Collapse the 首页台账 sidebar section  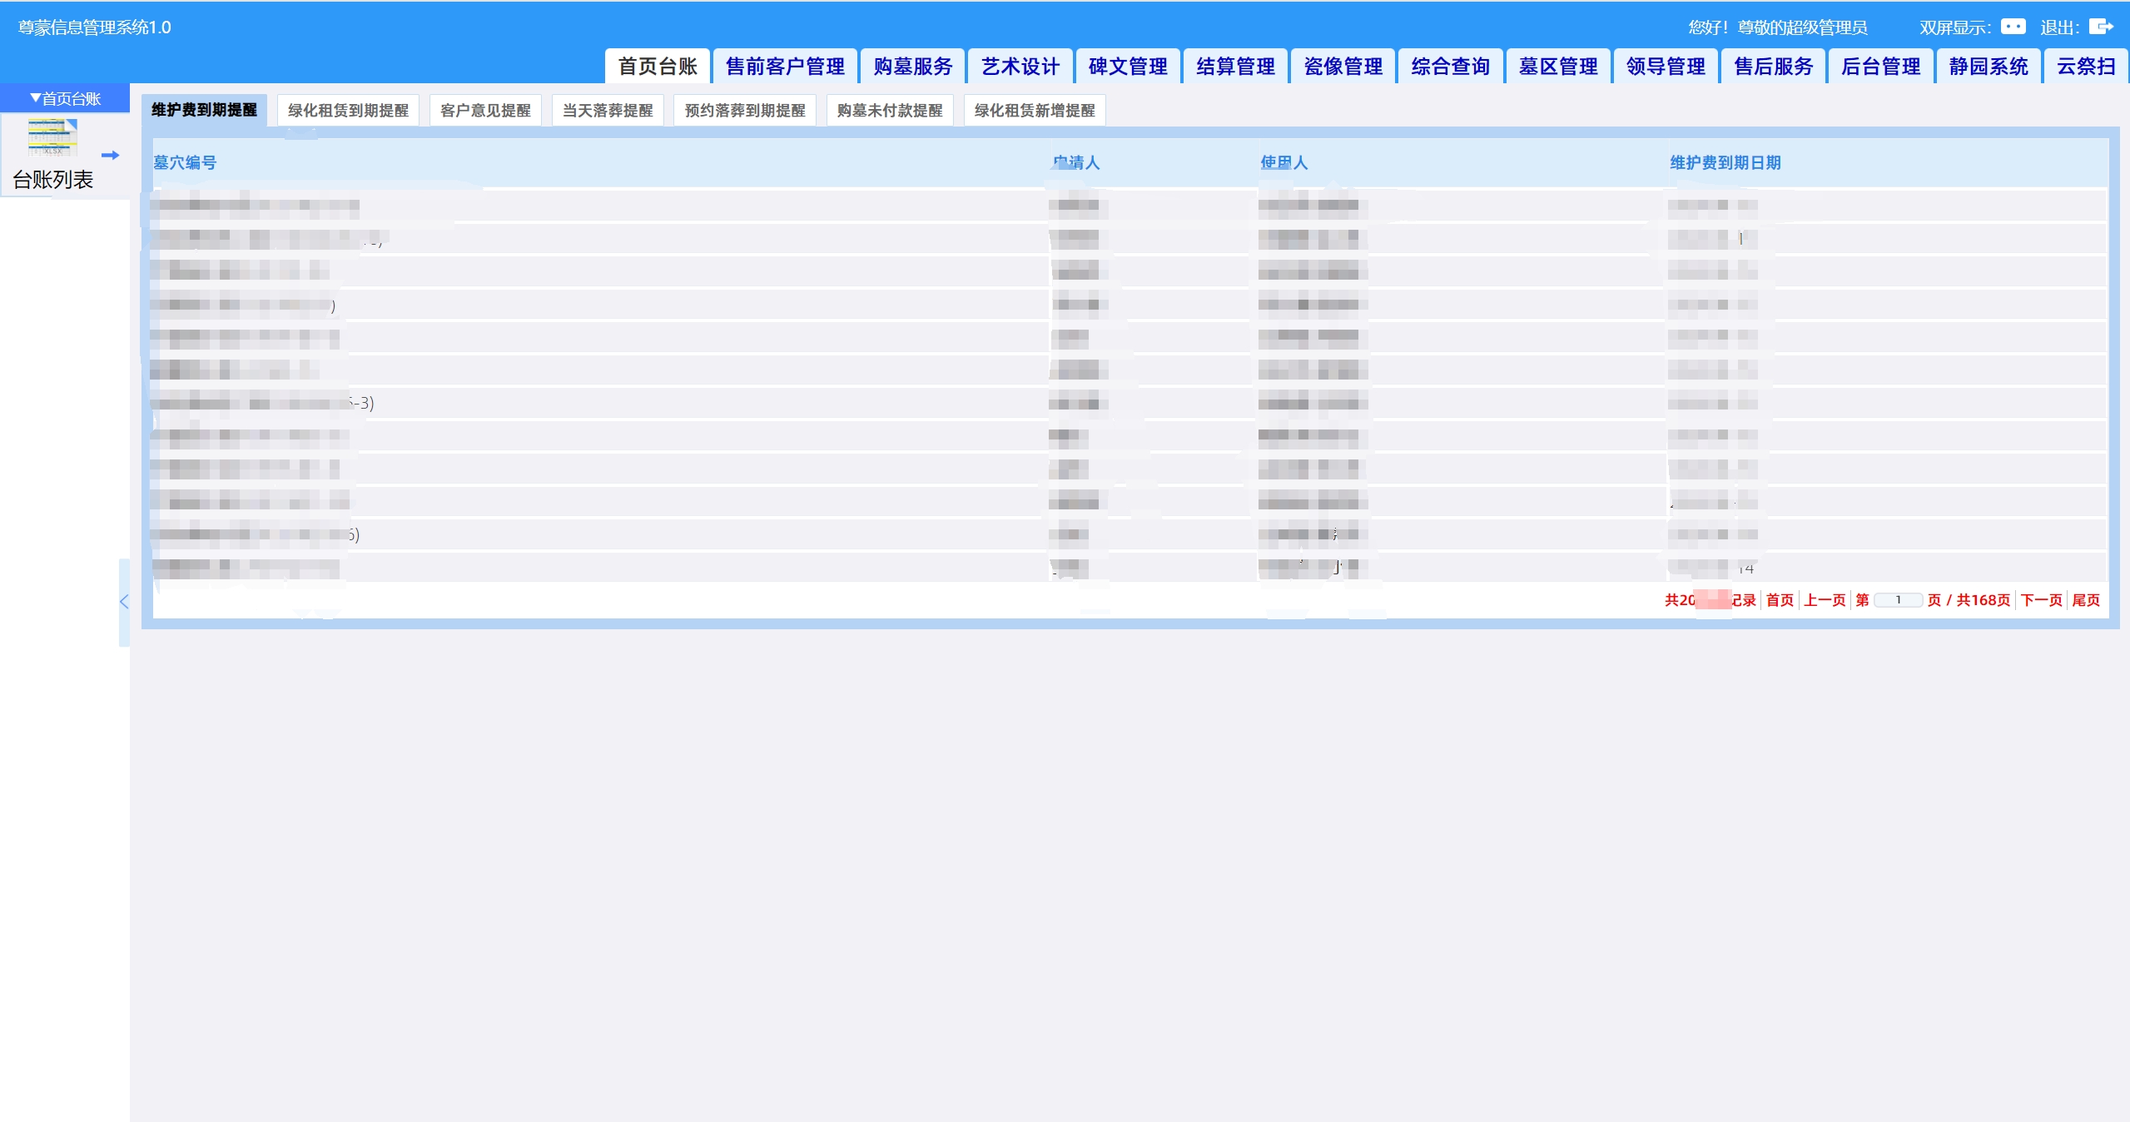click(65, 98)
